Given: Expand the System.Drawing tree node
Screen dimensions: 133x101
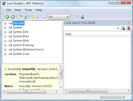Looking at the screenshot, I should tap(5, 45).
